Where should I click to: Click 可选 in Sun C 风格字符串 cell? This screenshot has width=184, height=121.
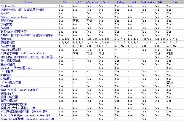(170, 53)
